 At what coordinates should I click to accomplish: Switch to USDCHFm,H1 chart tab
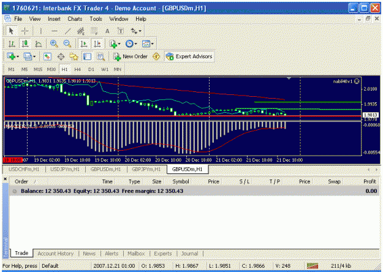[x=24, y=169]
